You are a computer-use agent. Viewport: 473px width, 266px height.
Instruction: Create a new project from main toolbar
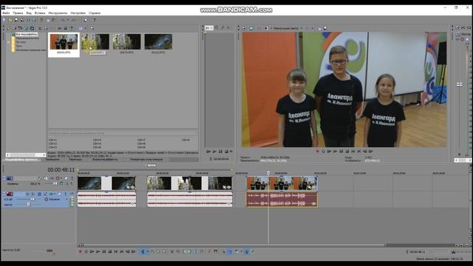click(4, 20)
